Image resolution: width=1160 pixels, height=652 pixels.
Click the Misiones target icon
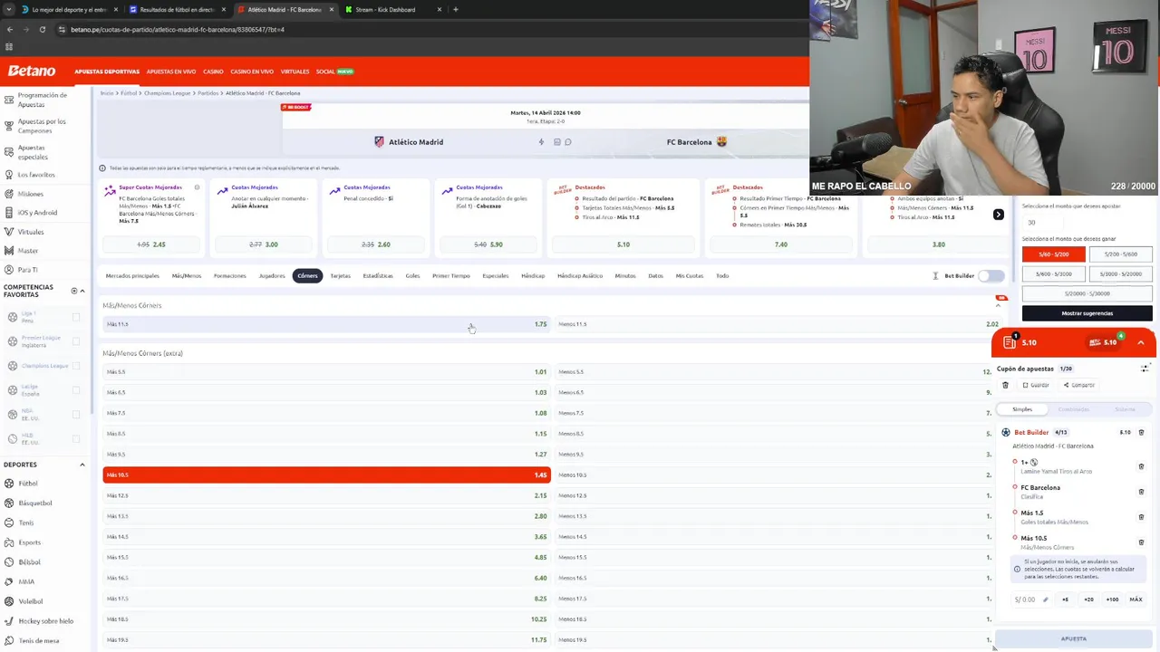click(9, 194)
